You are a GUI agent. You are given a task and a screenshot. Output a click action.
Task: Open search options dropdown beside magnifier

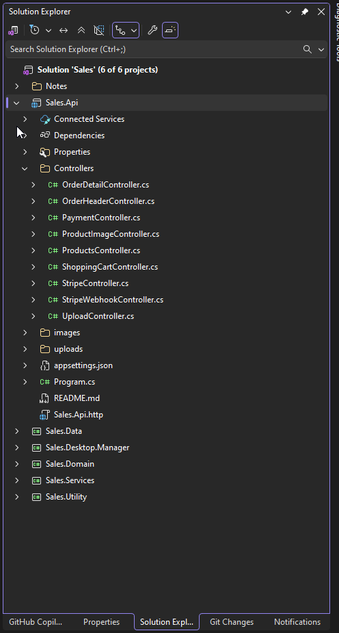tap(321, 49)
